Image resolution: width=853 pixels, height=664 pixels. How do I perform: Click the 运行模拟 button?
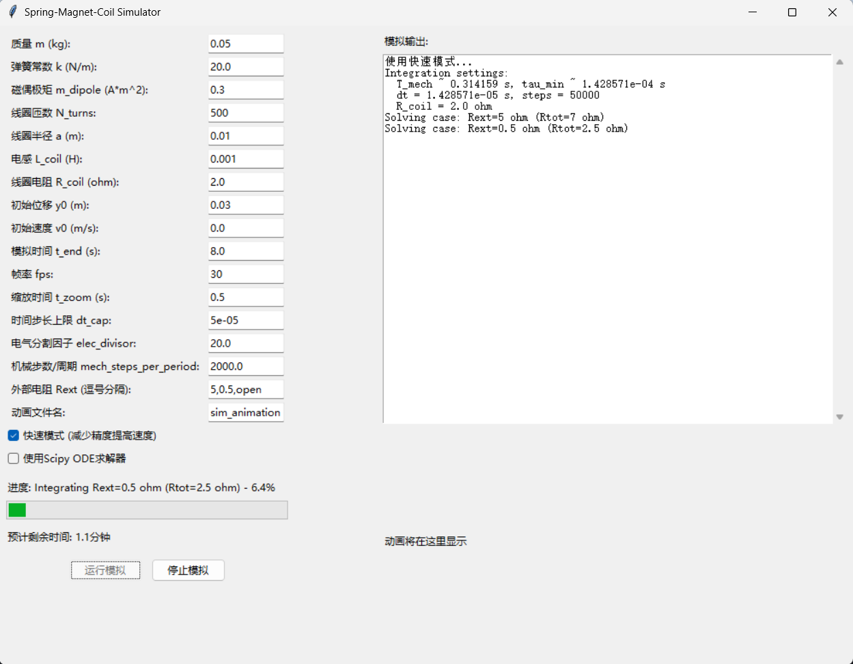coord(105,571)
